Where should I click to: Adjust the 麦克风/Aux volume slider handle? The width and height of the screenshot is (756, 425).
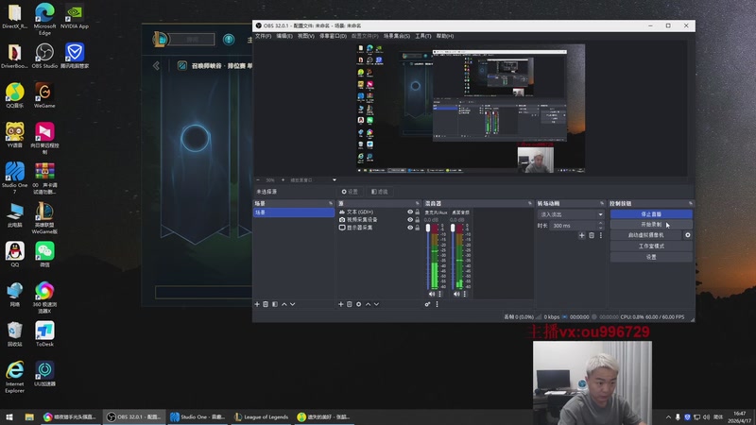(x=428, y=228)
